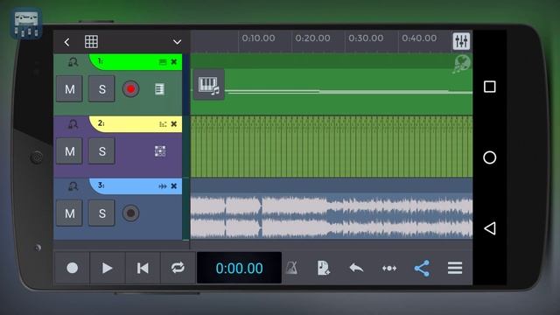560x315 pixels.
Task: Select the track 2 drum pattern clip
Action: coord(332,146)
